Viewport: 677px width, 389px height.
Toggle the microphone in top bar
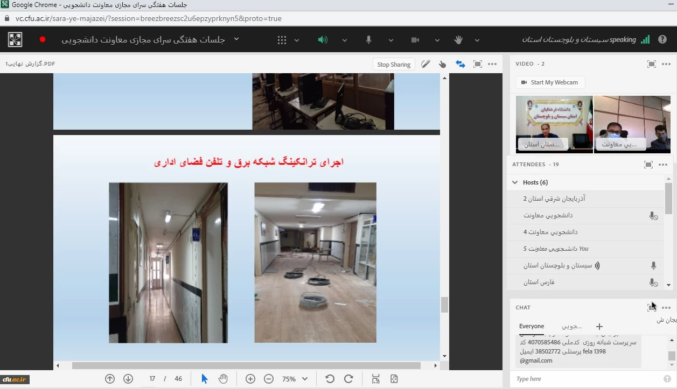369,40
